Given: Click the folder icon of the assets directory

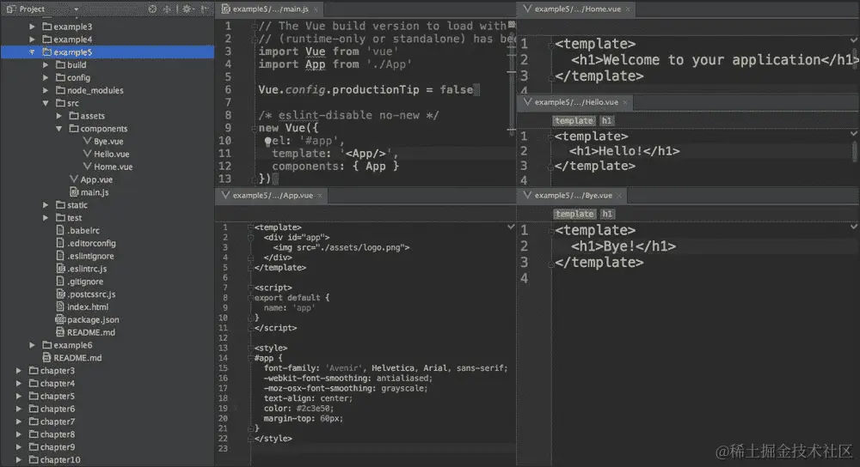Looking at the screenshot, I should coord(74,116).
